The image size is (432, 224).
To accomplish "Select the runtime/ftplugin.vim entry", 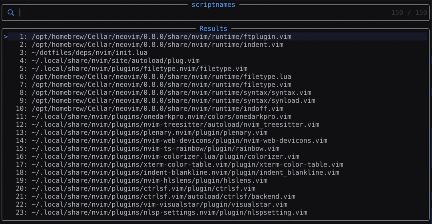I will pyautogui.click(x=161, y=36).
